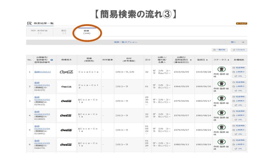
Task: Click the Coca-Cola trademark thumbnail in row 5
Action: (66, 130)
